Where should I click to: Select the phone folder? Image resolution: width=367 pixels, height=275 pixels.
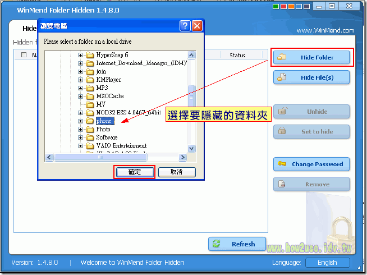[105, 121]
